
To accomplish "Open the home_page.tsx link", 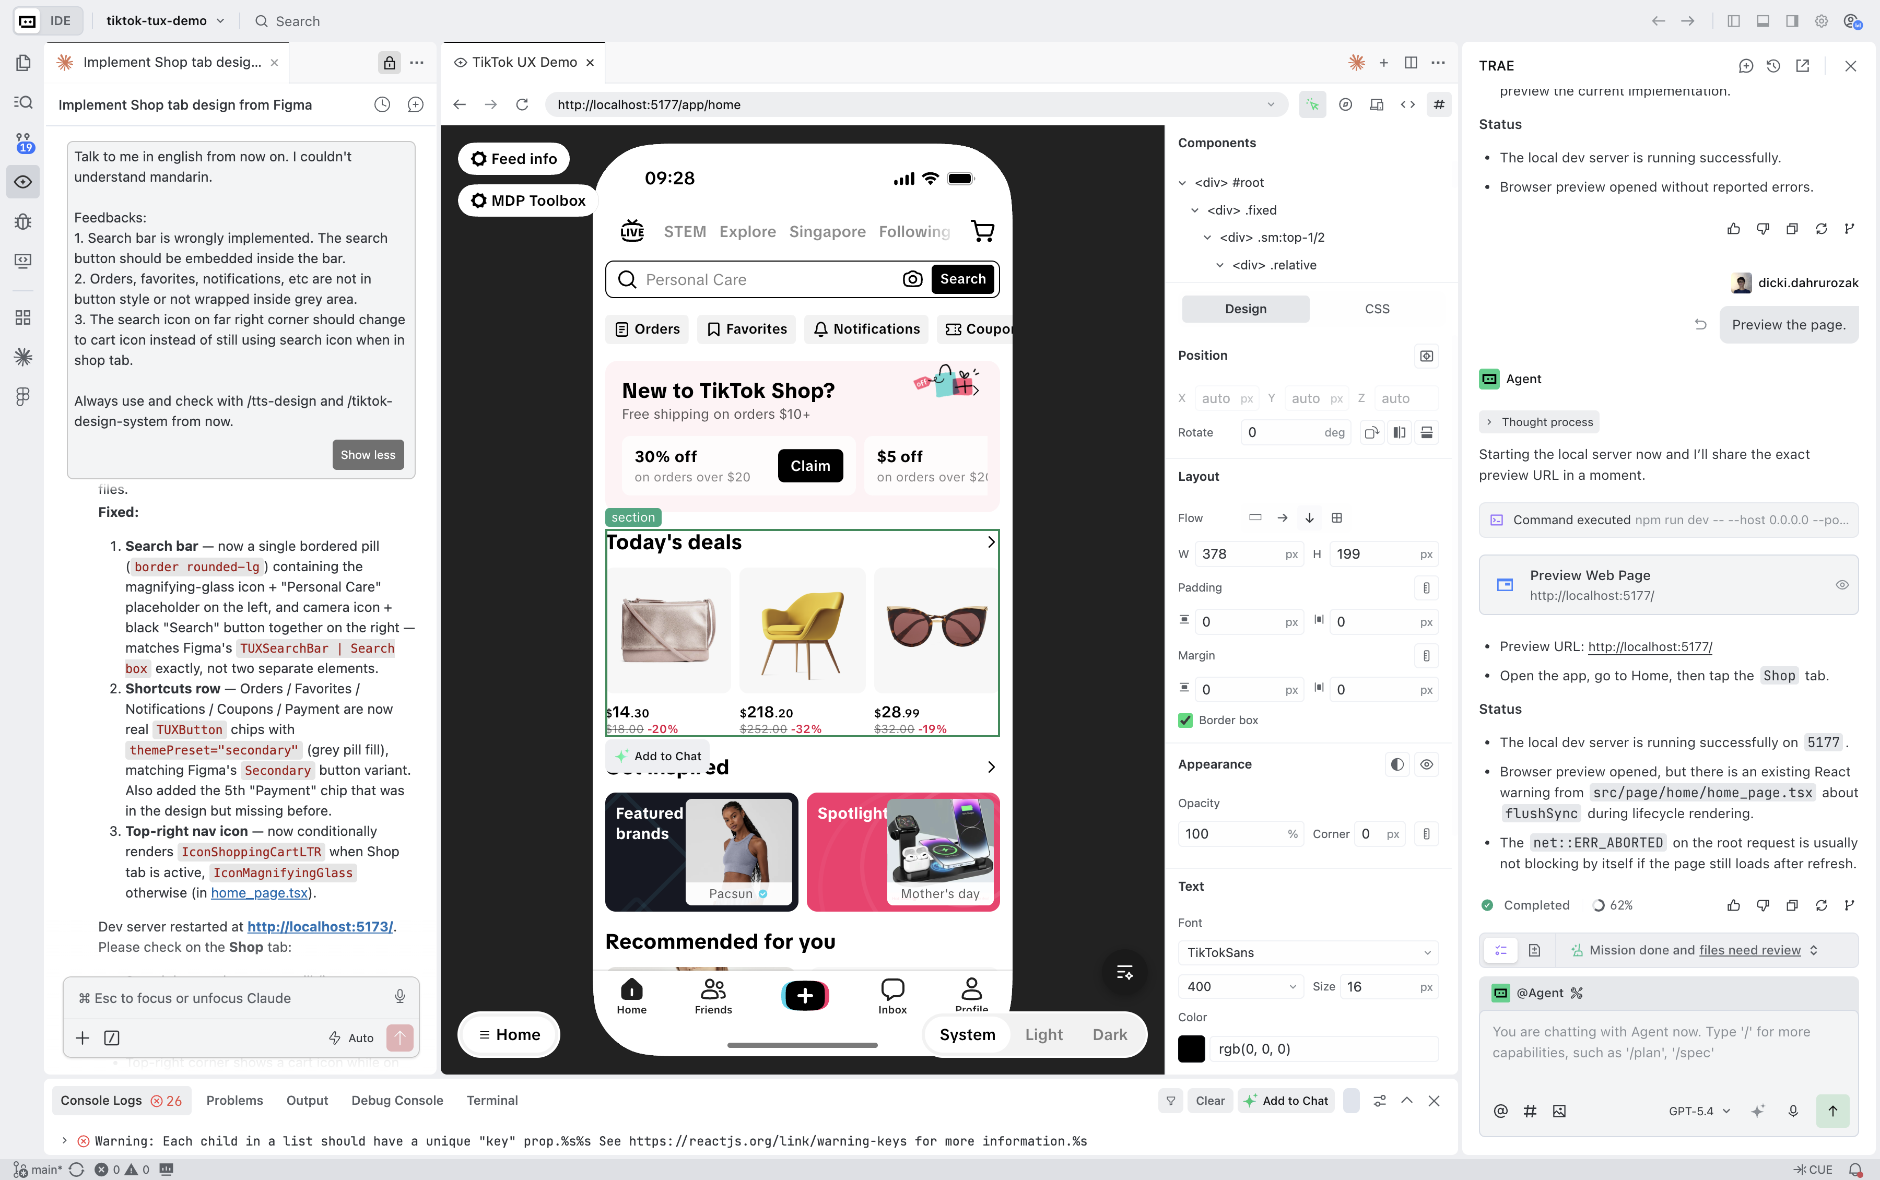I will 259,893.
